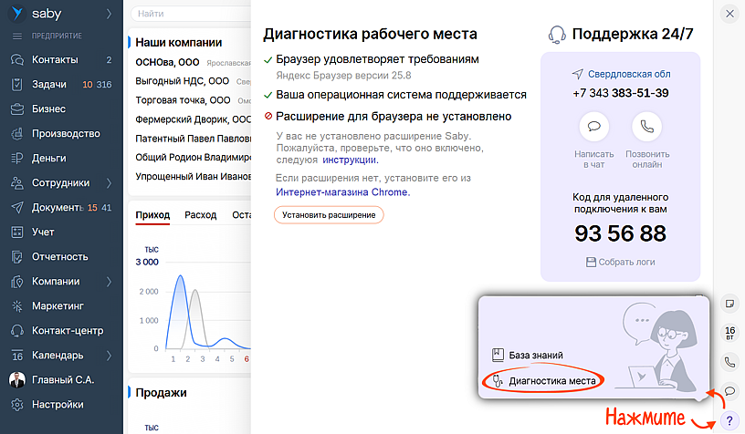Follow the Интернет-магазина Chrome link
The height and width of the screenshot is (434, 745).
pyautogui.click(x=341, y=192)
